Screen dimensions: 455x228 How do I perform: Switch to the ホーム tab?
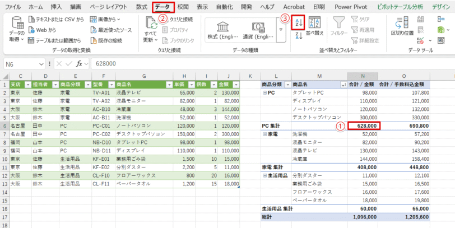point(36,7)
